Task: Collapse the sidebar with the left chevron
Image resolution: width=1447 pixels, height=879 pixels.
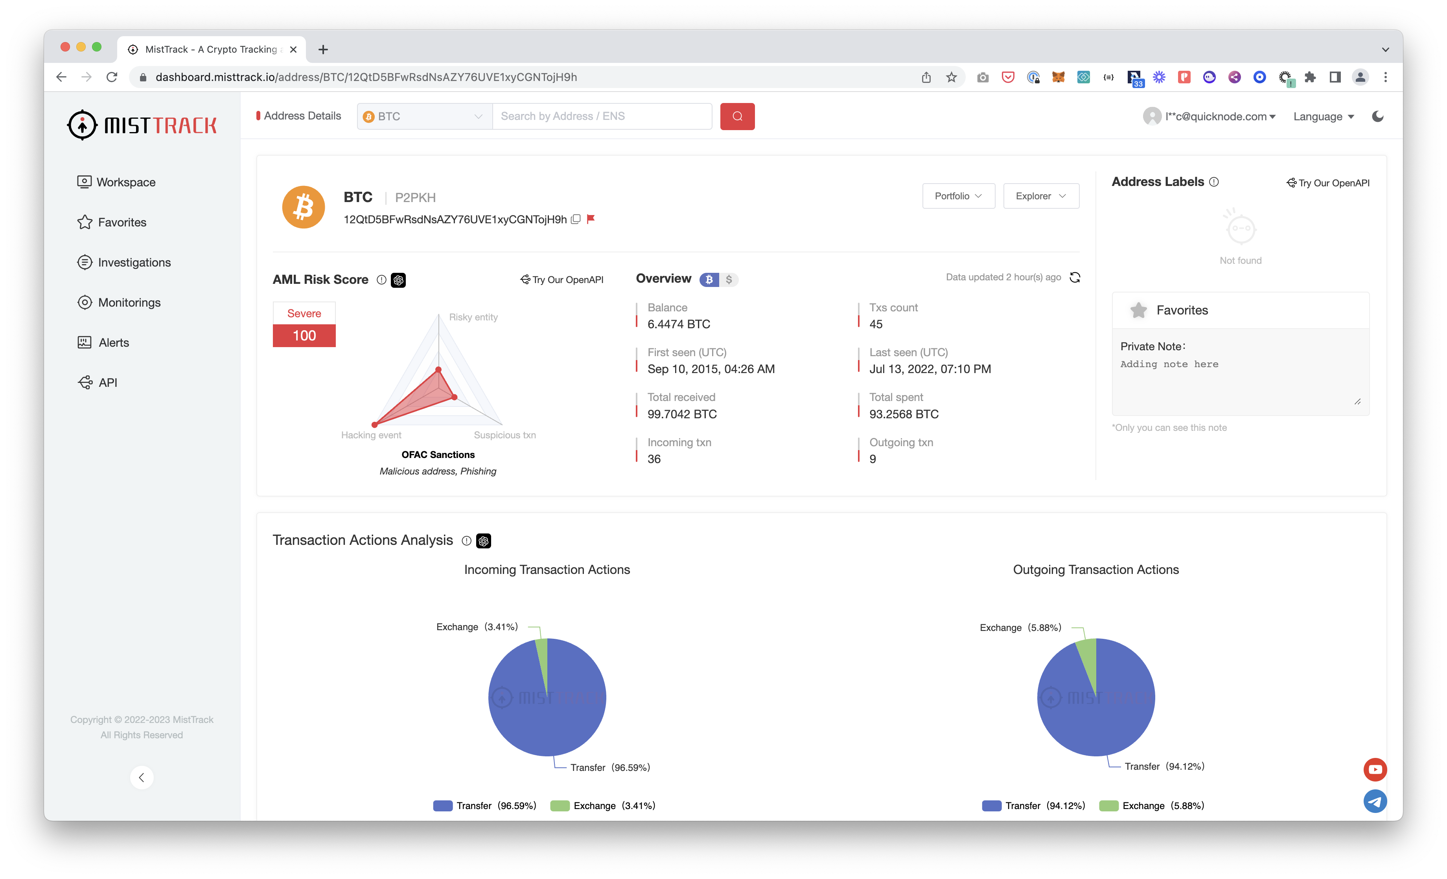Action: [x=142, y=778]
